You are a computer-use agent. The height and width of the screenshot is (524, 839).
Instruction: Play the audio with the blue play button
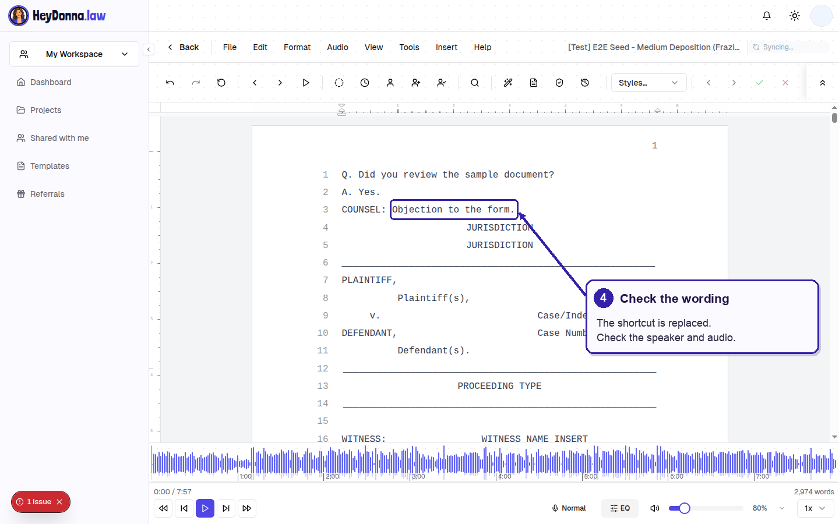(205, 508)
